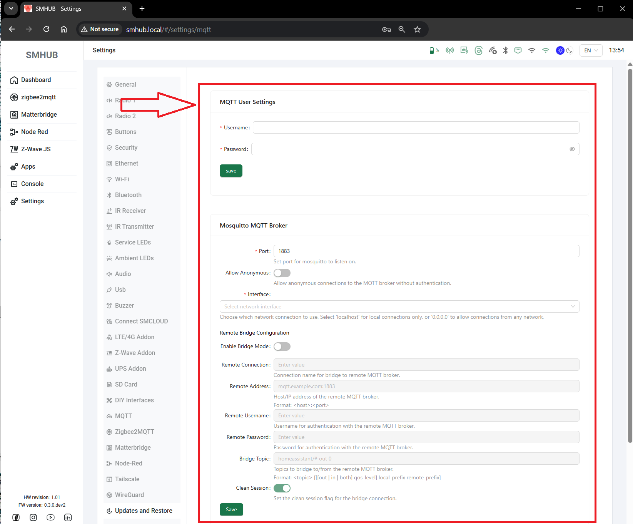Enable the Allow Anonymous switch
The height and width of the screenshot is (524, 633).
[x=282, y=273]
